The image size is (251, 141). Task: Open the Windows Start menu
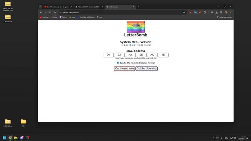click(4, 138)
